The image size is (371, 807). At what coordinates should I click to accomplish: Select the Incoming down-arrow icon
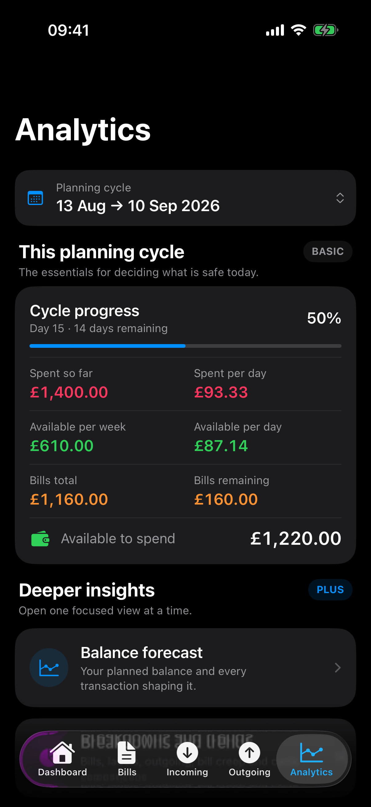[x=187, y=753]
